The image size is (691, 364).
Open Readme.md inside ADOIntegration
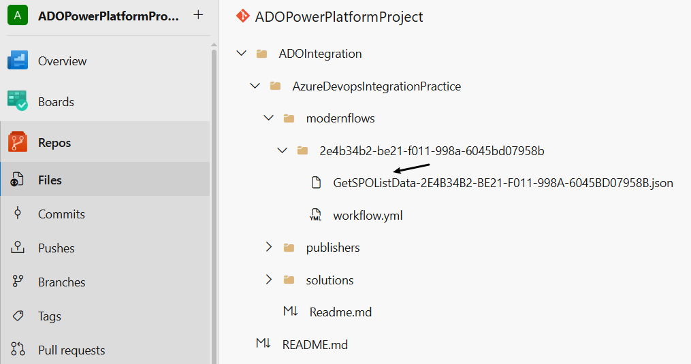click(340, 312)
